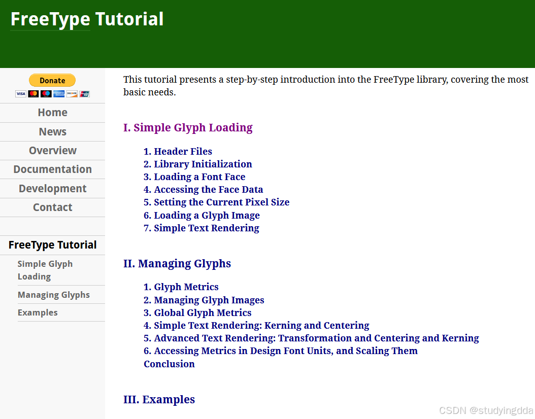The width and height of the screenshot is (535, 419).
Task: Open the Home page from sidebar
Action: (53, 113)
